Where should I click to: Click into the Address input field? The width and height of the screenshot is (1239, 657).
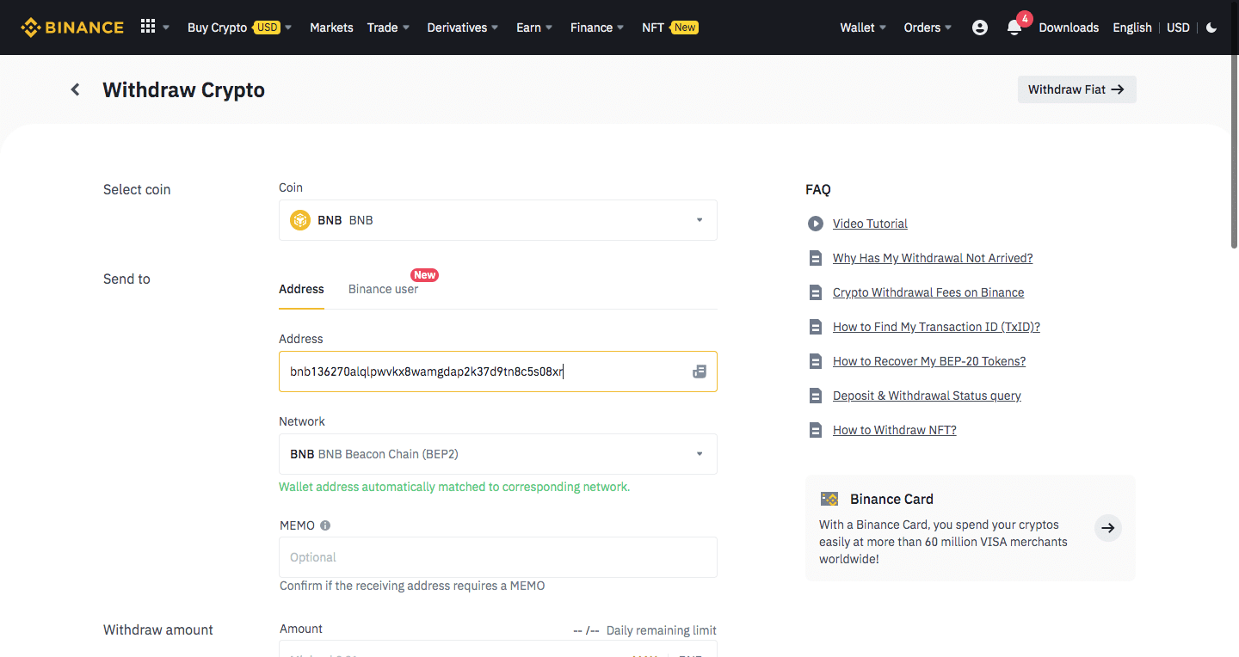(498, 371)
